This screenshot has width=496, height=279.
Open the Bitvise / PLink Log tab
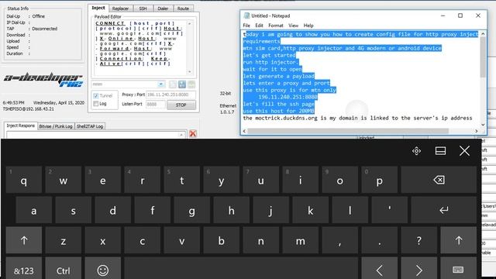point(56,126)
